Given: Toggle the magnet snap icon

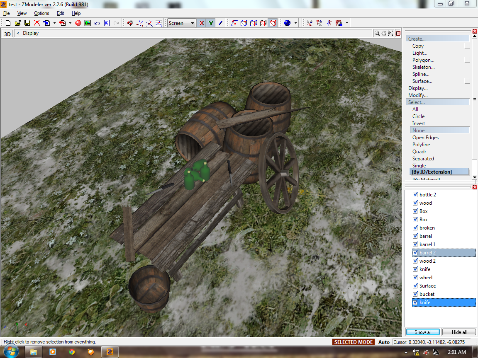Looking at the screenshot, I should (130, 23).
